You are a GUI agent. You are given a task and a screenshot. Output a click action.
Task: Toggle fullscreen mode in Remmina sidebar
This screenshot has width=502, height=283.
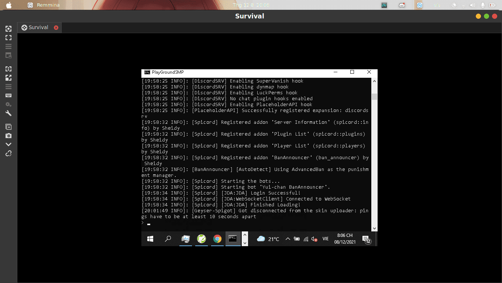click(8, 38)
